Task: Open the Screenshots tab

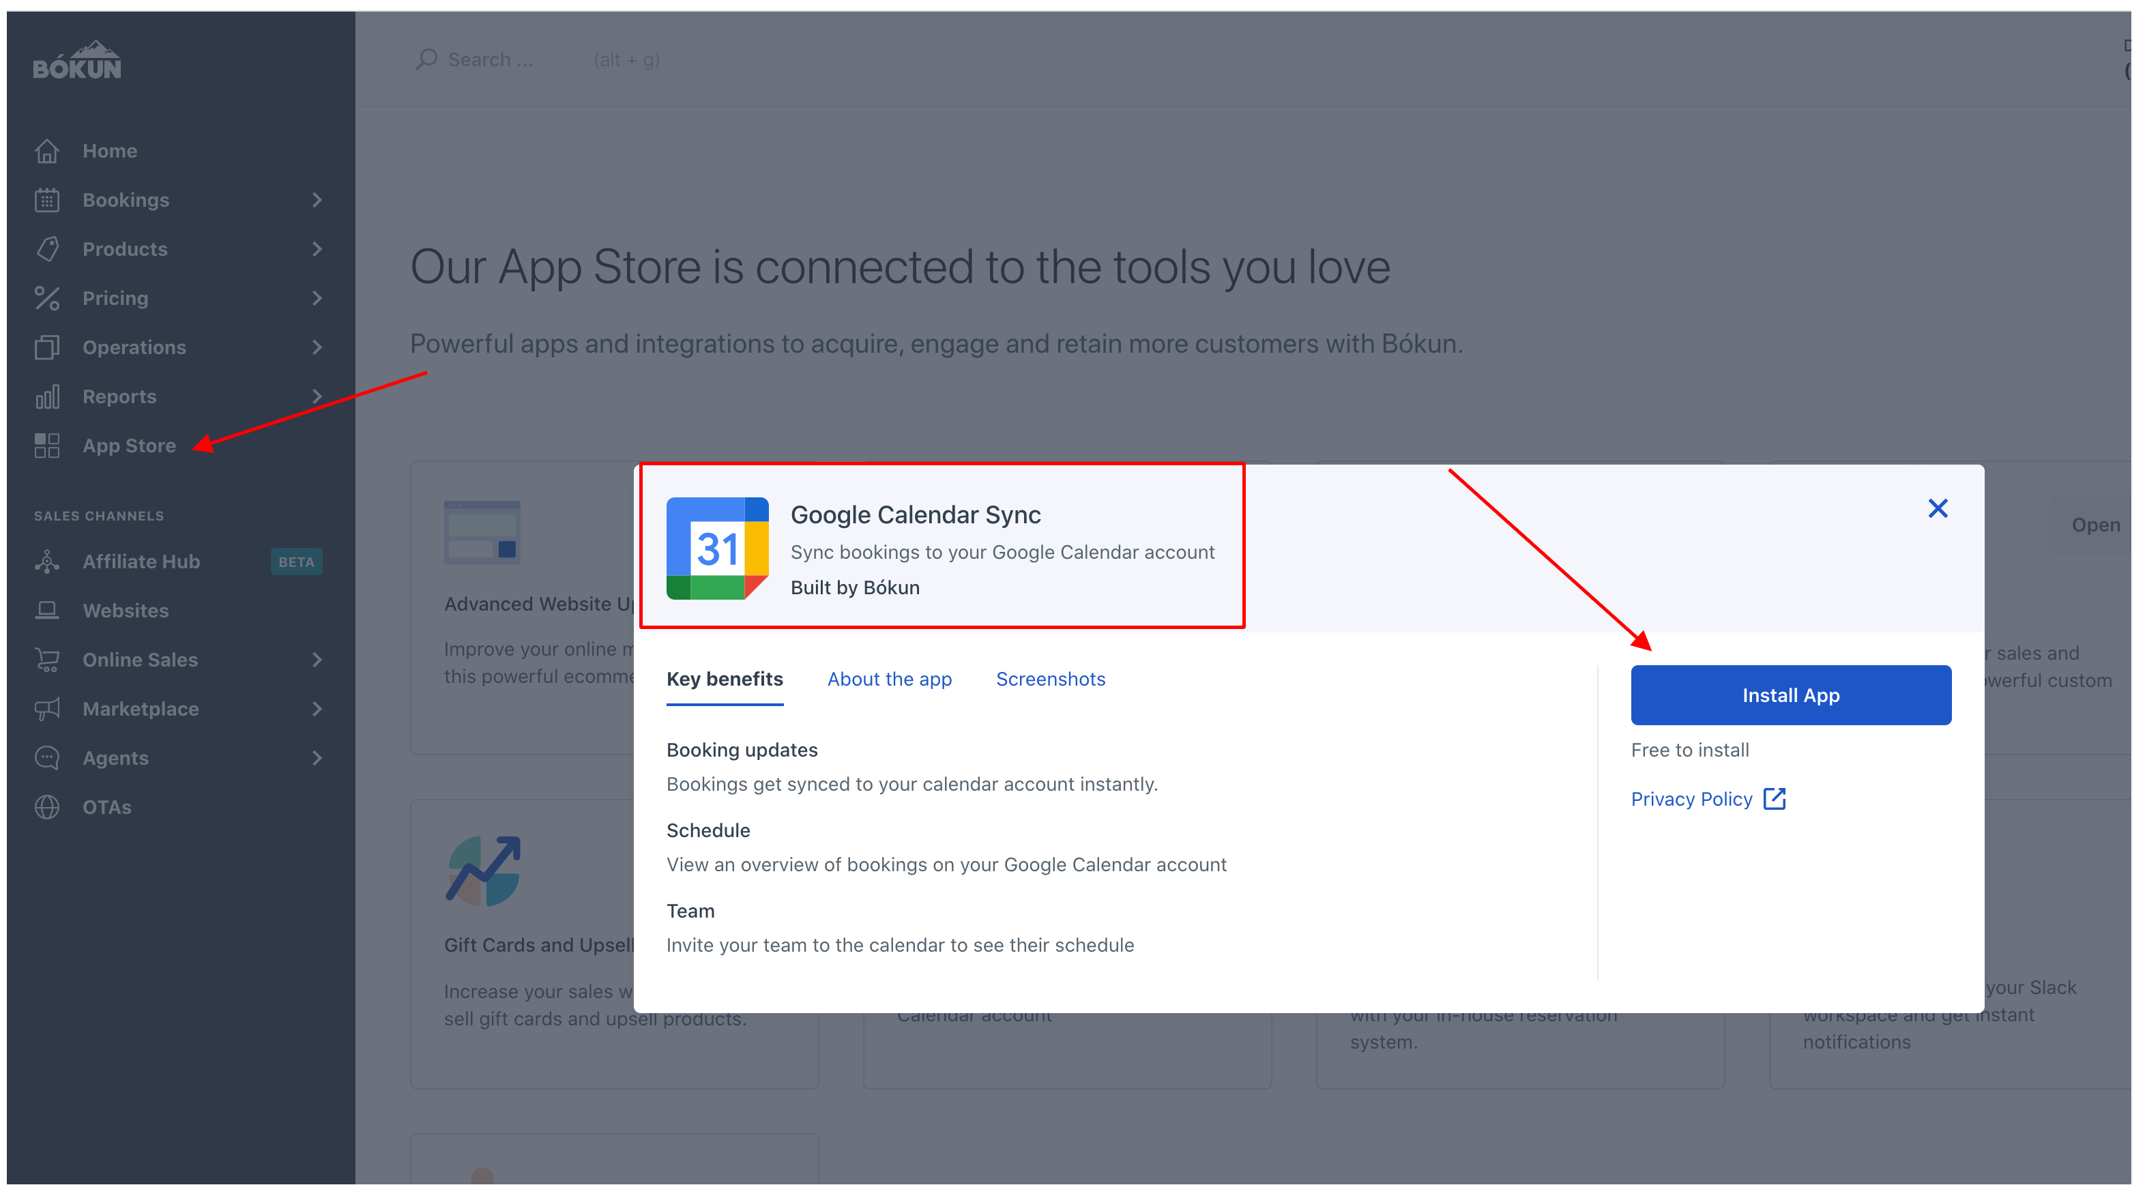Action: (1051, 680)
